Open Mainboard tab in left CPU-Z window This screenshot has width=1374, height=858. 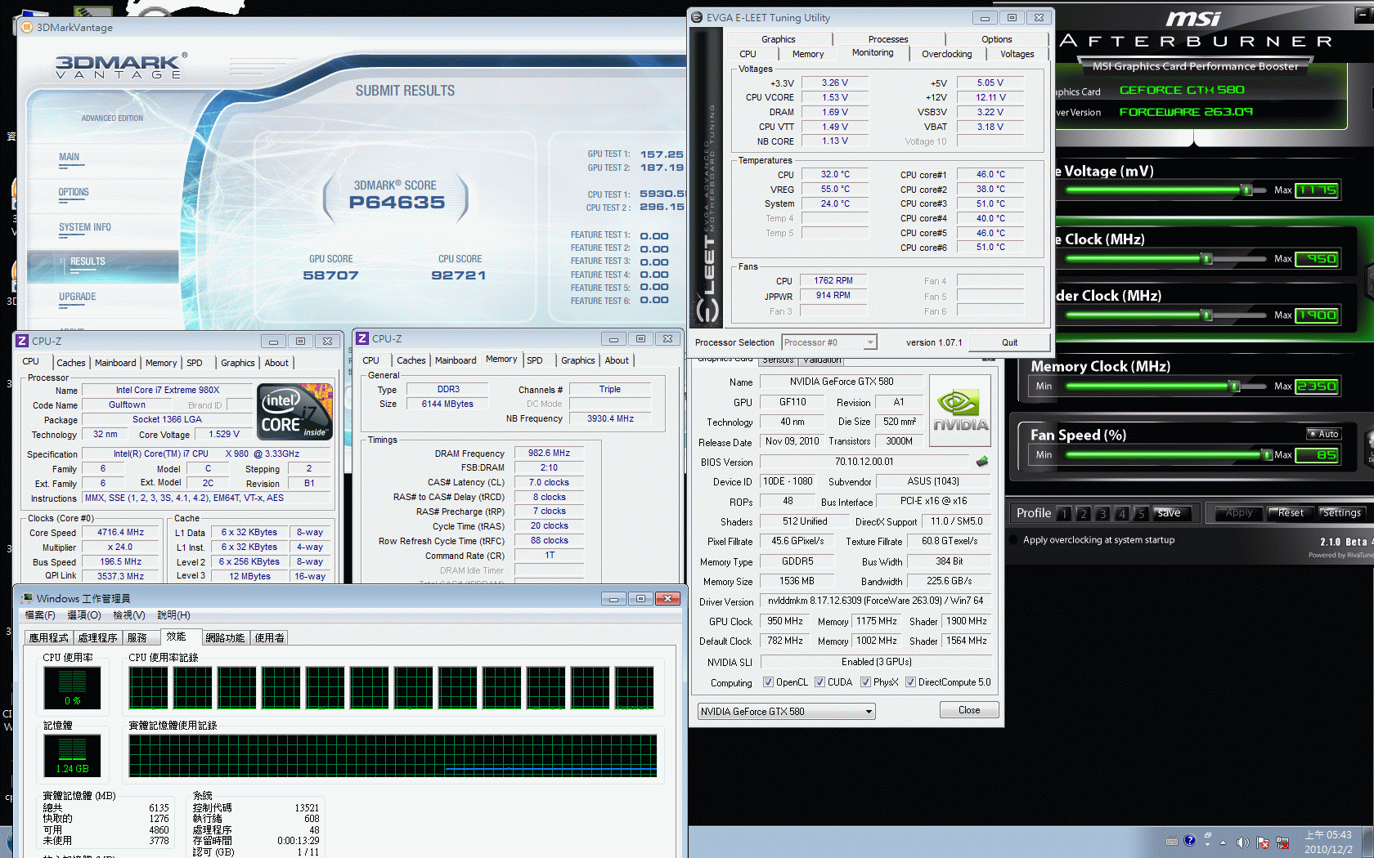[x=115, y=363]
